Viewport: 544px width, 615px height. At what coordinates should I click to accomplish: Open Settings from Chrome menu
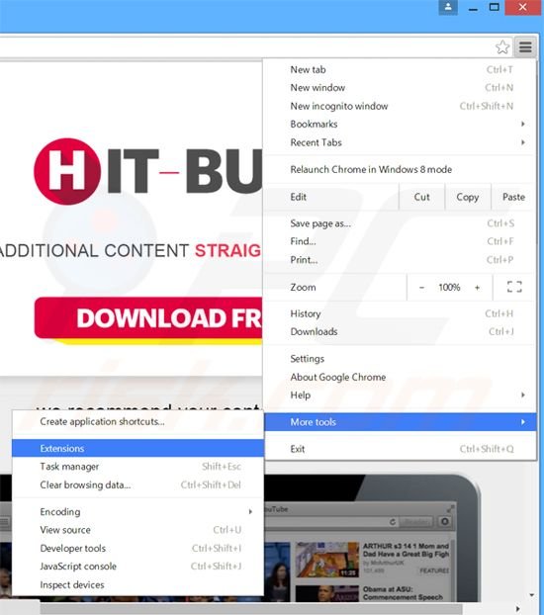[401, 359]
